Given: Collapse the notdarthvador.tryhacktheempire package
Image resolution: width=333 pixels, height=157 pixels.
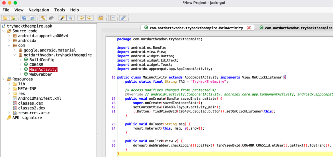Looking at the screenshot, I should pyautogui.click(x=15, y=55).
